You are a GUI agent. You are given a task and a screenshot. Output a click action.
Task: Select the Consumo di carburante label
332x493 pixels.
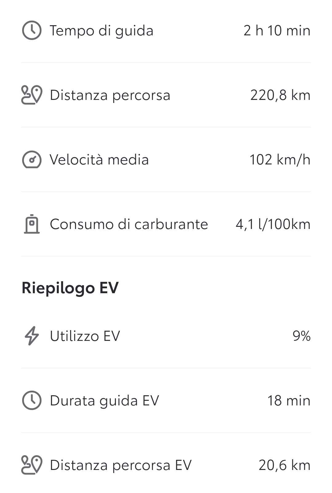tap(129, 224)
